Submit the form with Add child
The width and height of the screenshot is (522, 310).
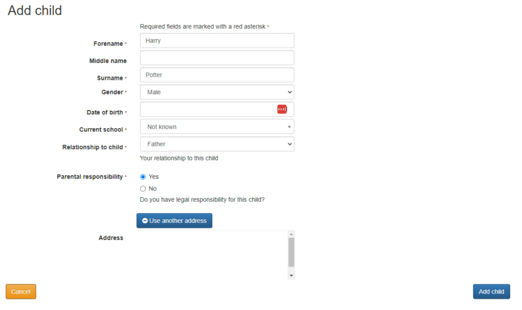click(491, 291)
